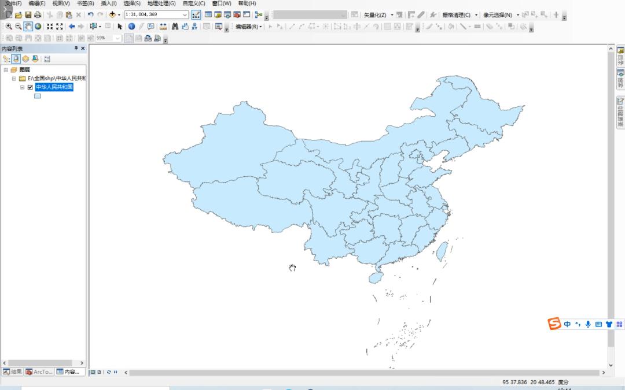
Task: Click the Full Extent globe icon
Action: coord(38,27)
